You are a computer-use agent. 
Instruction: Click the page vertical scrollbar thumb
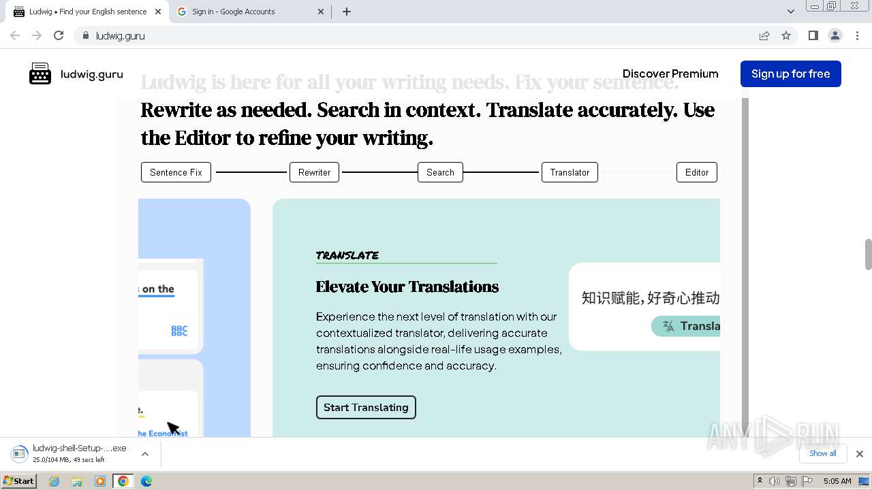point(868,254)
